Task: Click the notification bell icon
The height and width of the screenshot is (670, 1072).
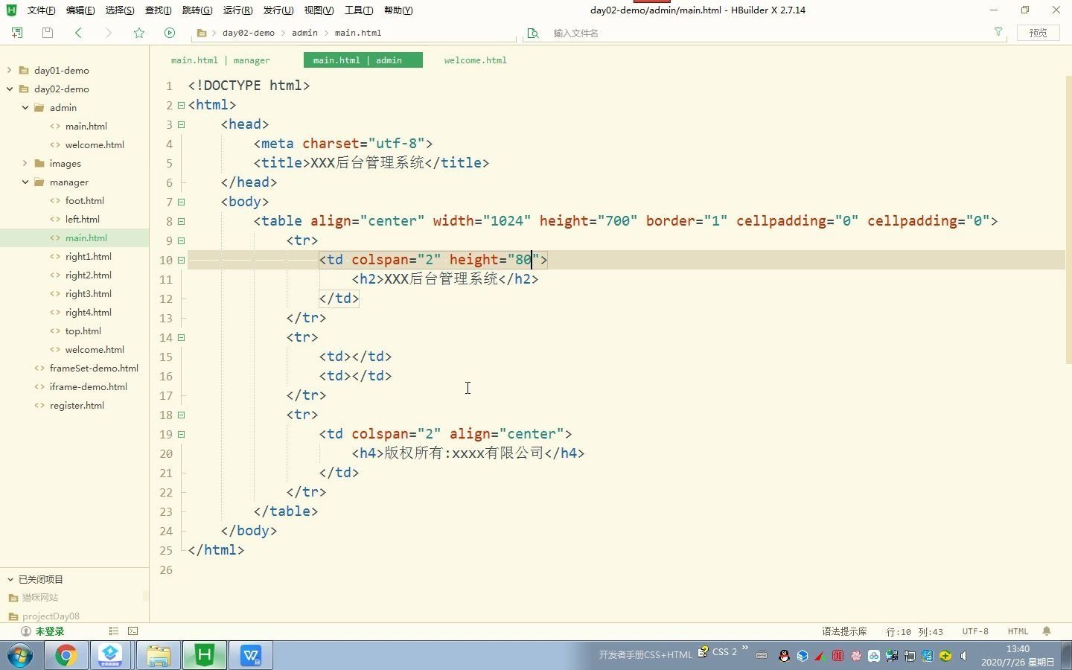Action: point(1047,631)
